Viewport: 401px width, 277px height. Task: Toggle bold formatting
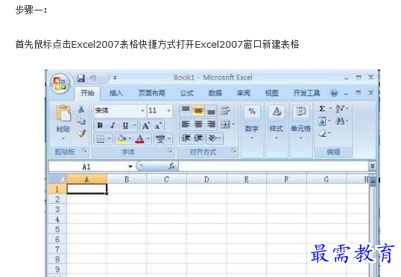(x=100, y=125)
